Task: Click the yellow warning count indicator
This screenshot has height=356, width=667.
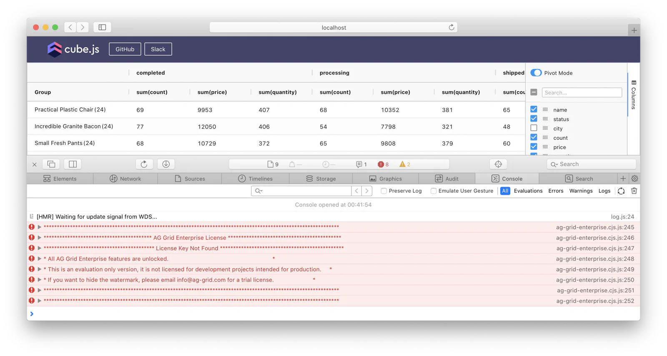Action: point(405,164)
